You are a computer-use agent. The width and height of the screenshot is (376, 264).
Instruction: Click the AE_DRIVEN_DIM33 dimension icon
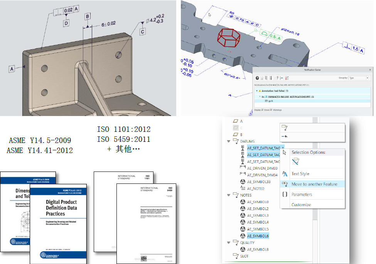point(243,168)
